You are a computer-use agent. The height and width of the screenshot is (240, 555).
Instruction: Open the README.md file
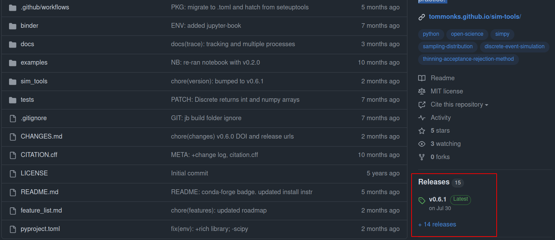pos(40,192)
